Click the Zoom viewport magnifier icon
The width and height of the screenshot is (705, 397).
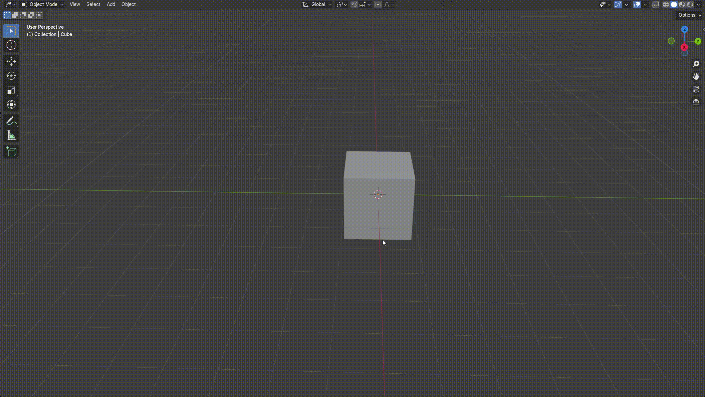coord(696,64)
